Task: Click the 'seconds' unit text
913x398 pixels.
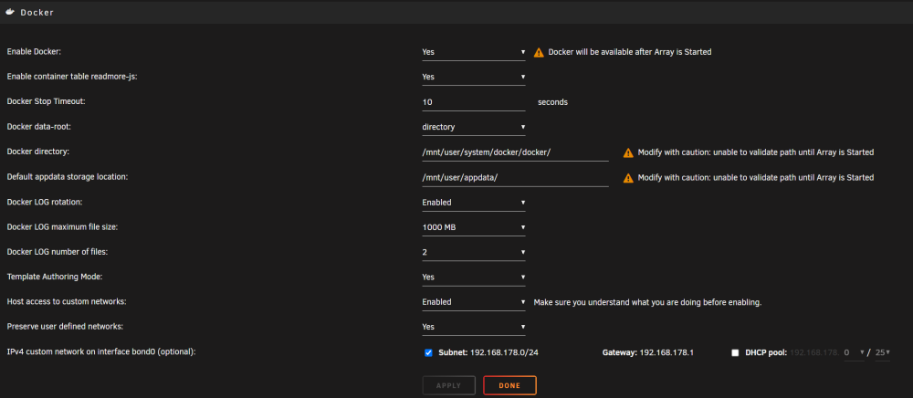Action: point(552,102)
